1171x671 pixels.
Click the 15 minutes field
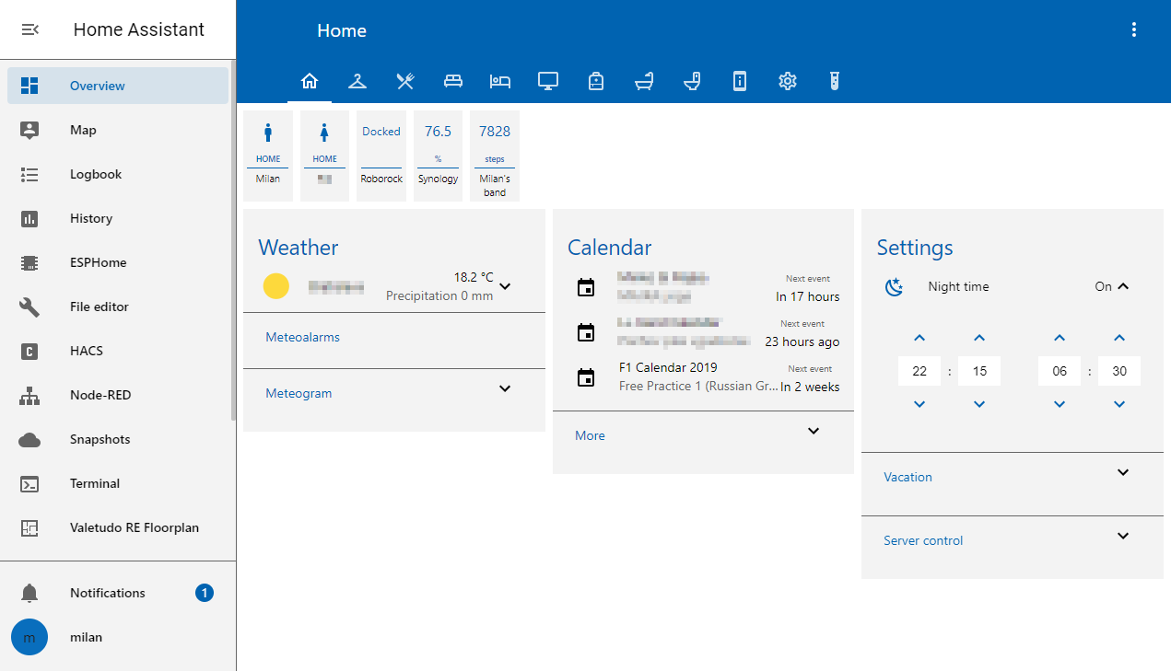point(979,371)
